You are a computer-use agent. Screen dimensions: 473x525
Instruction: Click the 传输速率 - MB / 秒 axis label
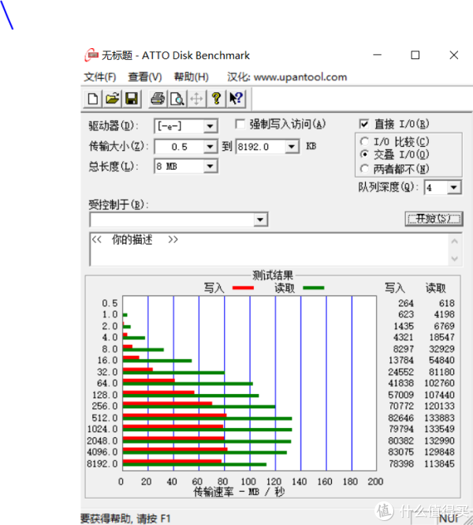click(239, 492)
